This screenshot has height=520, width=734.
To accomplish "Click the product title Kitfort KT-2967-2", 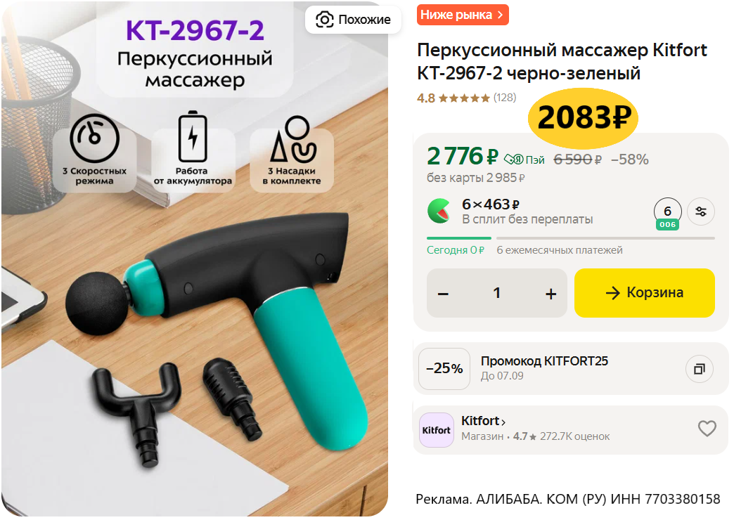I will [562, 61].
